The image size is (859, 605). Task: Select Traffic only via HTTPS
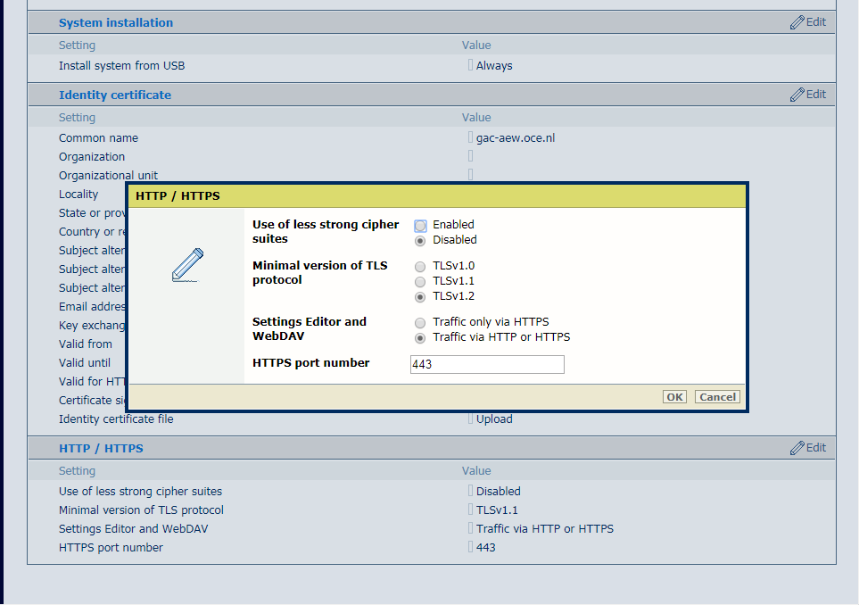(420, 323)
